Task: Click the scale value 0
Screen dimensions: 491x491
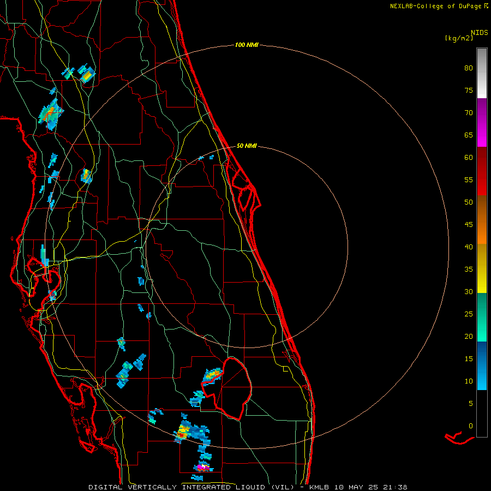Action: [x=471, y=426]
